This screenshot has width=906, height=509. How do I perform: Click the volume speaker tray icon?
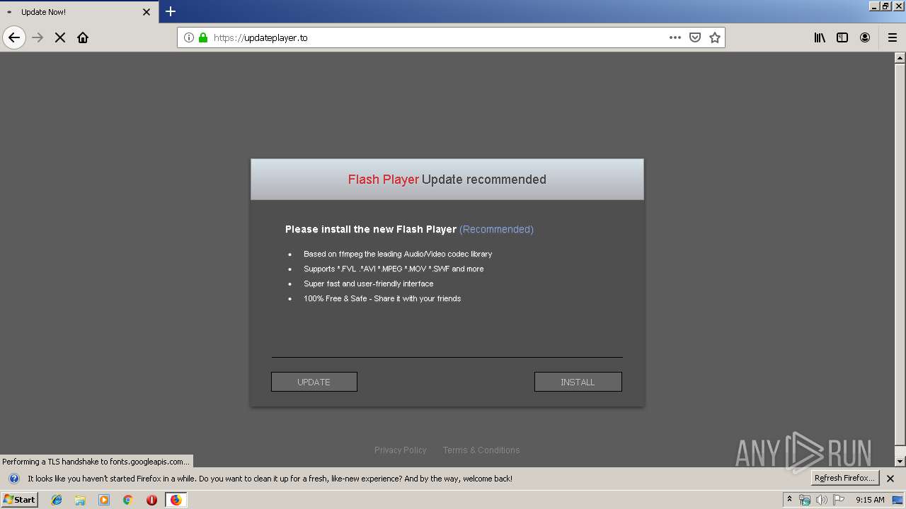pyautogui.click(x=822, y=500)
